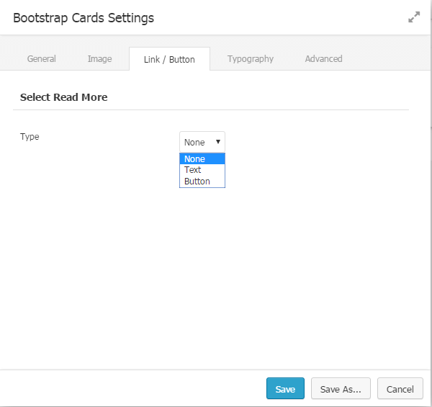432x407 pixels.
Task: Click the Type dropdown arrow
Action: tap(217, 142)
